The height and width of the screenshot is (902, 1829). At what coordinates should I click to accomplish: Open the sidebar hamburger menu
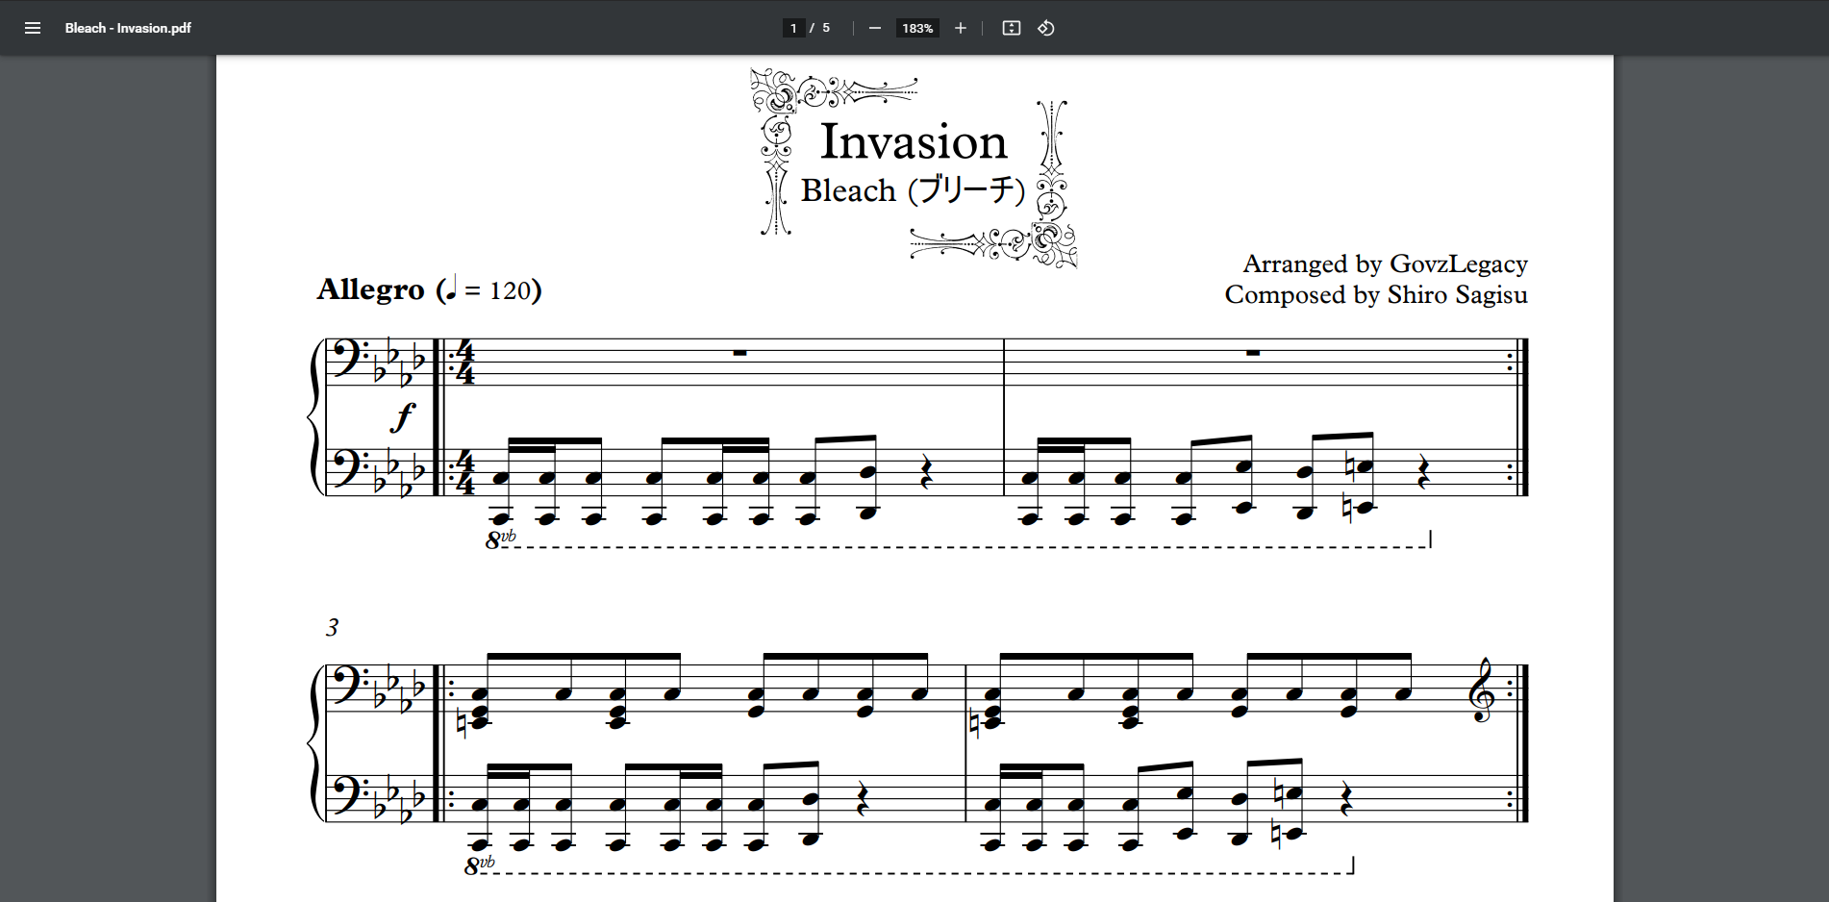coord(33,28)
